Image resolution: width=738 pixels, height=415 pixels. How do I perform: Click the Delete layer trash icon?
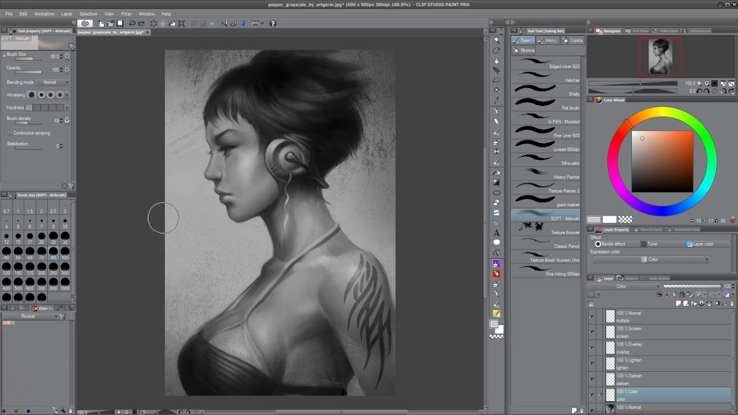732,304
